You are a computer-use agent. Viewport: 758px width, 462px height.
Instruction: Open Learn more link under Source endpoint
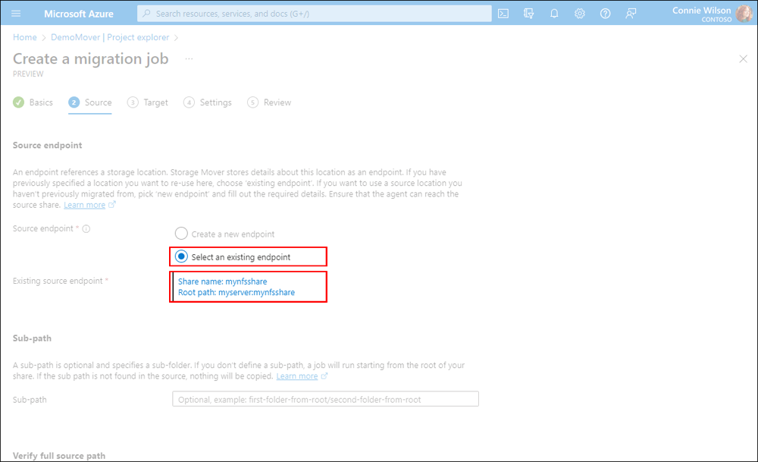pos(85,205)
